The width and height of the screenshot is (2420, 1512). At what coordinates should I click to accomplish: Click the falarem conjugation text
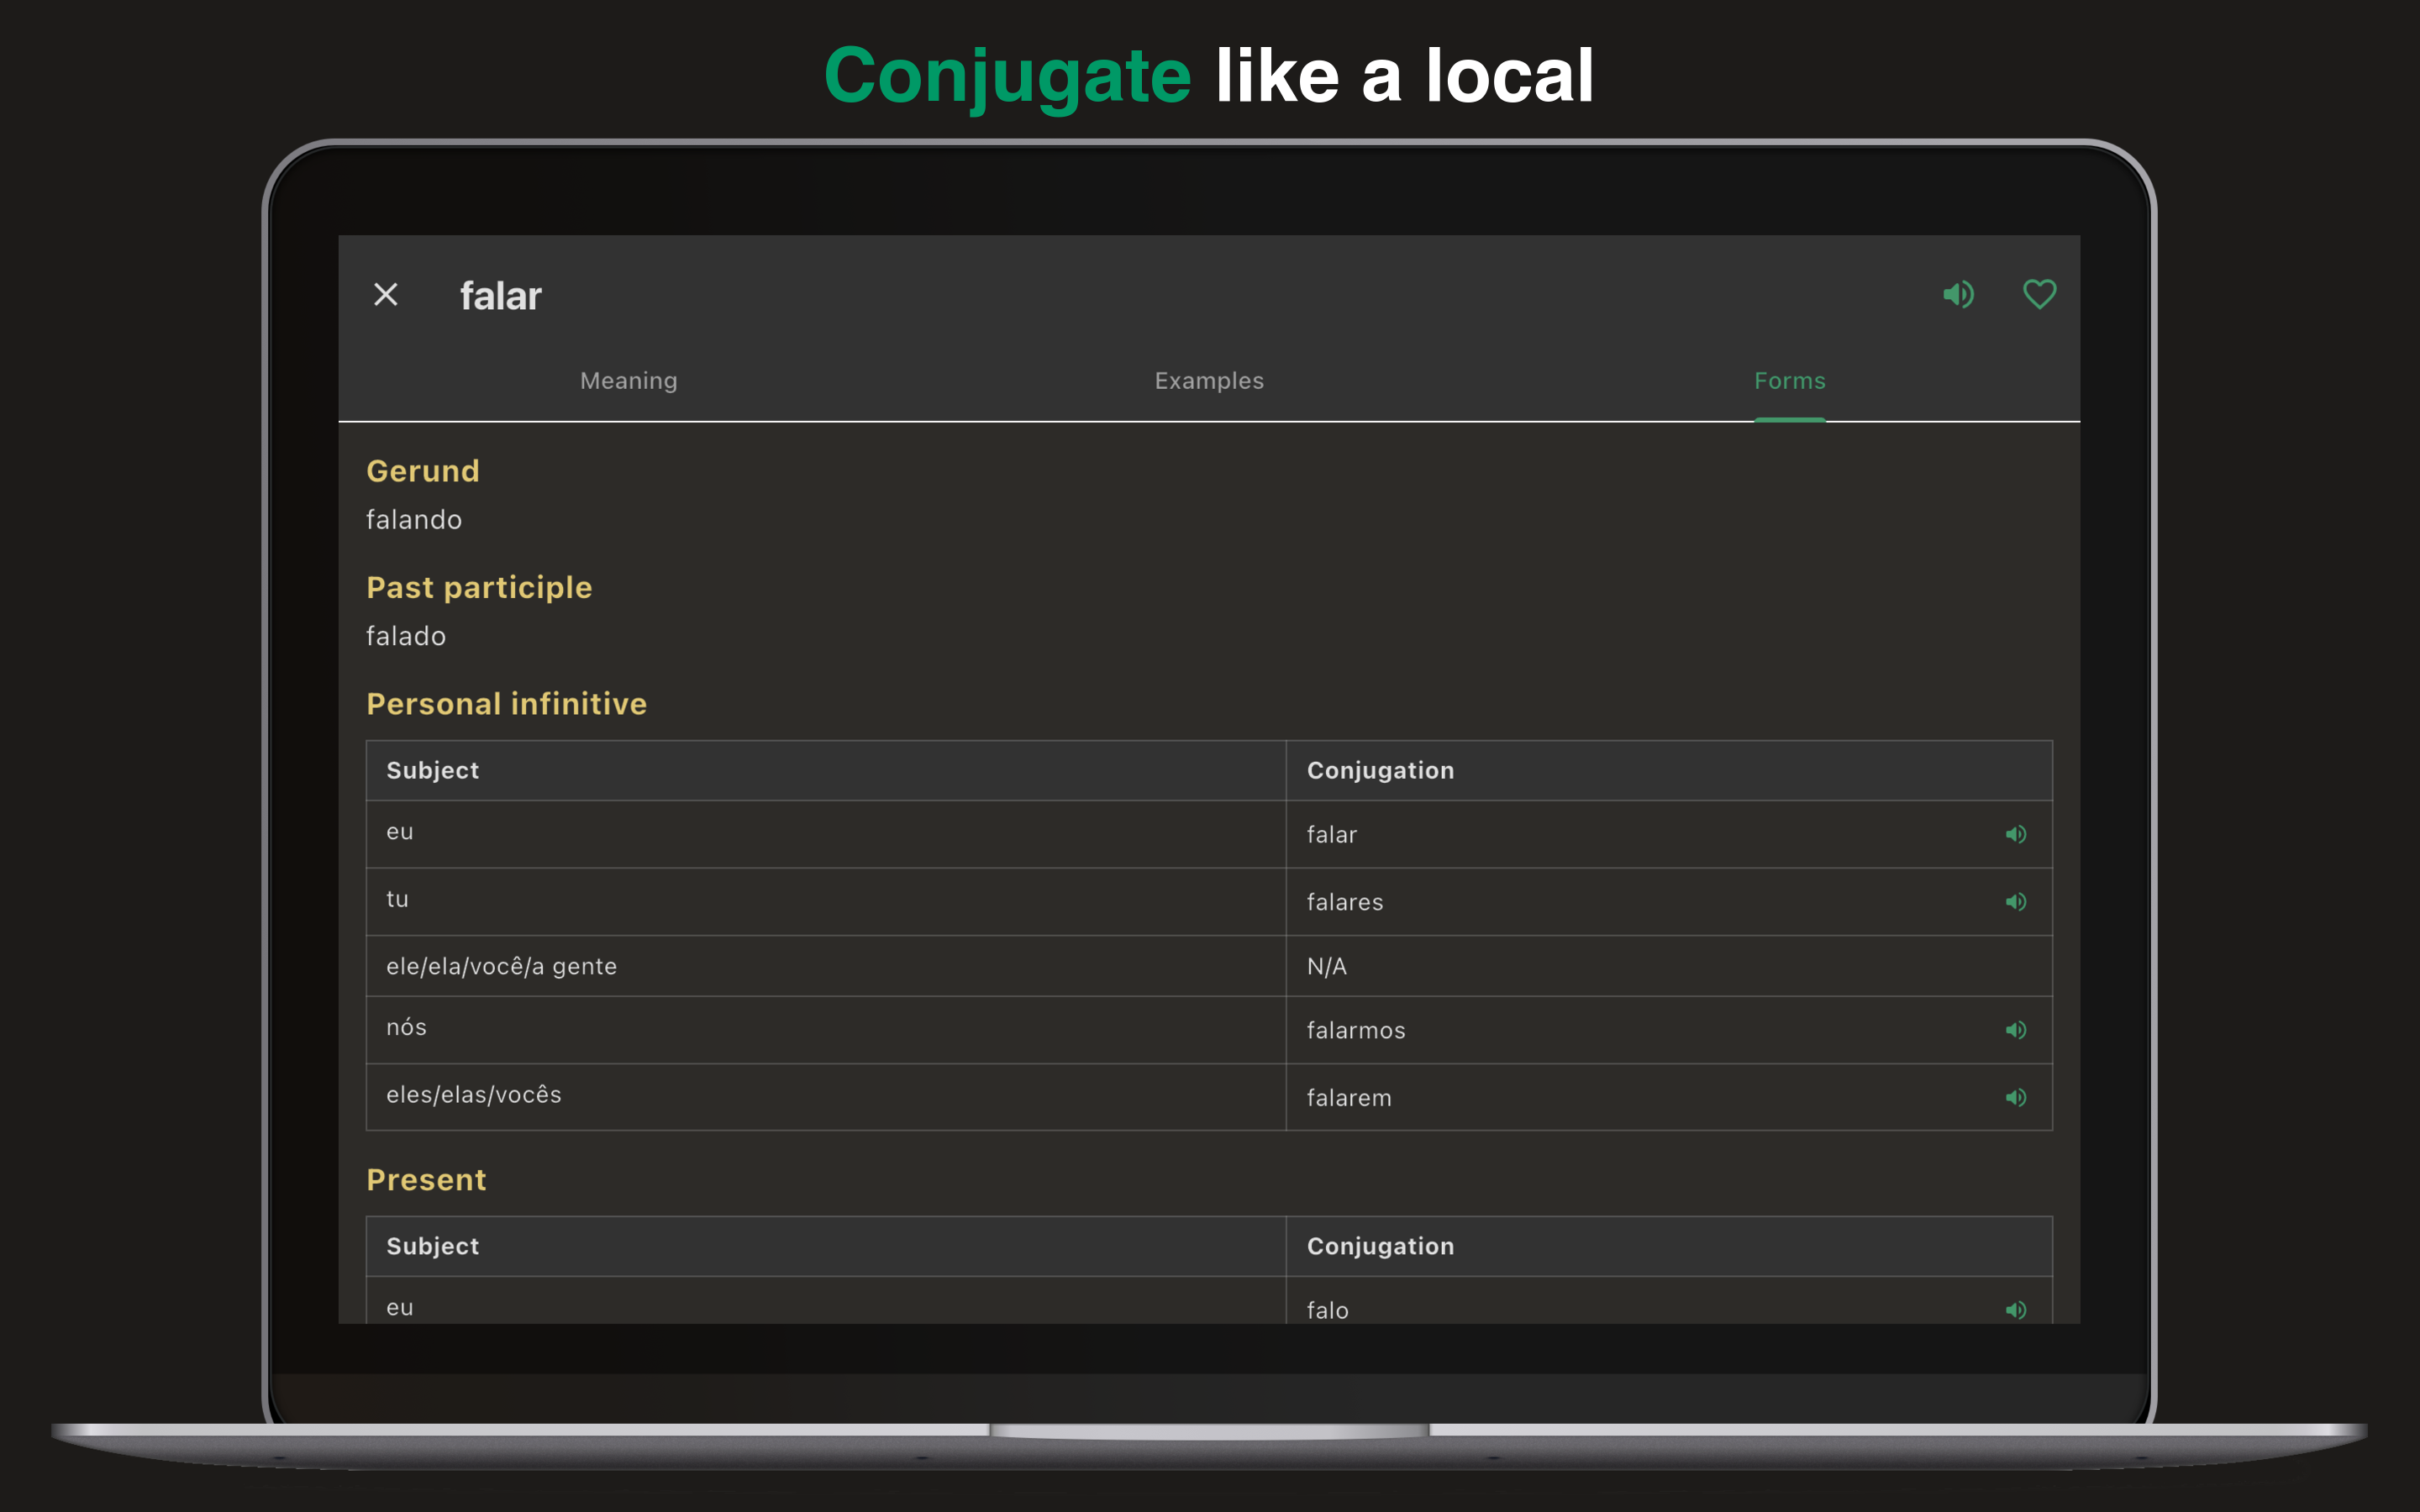click(1349, 1098)
